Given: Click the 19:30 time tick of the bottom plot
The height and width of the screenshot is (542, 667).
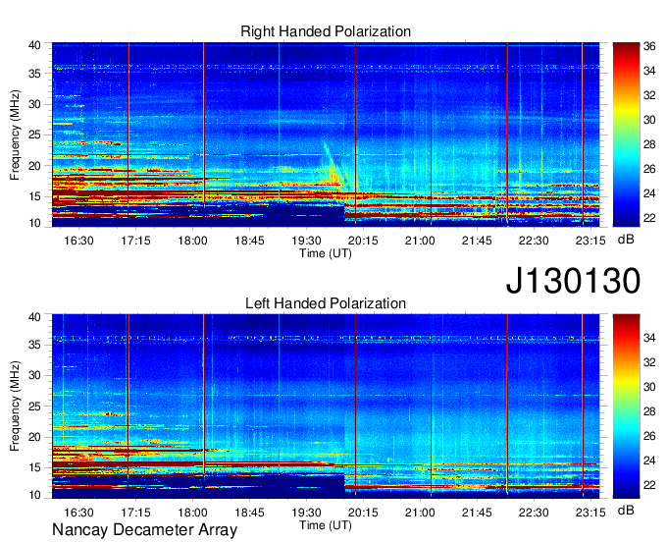Looking at the screenshot, I should click(306, 513).
